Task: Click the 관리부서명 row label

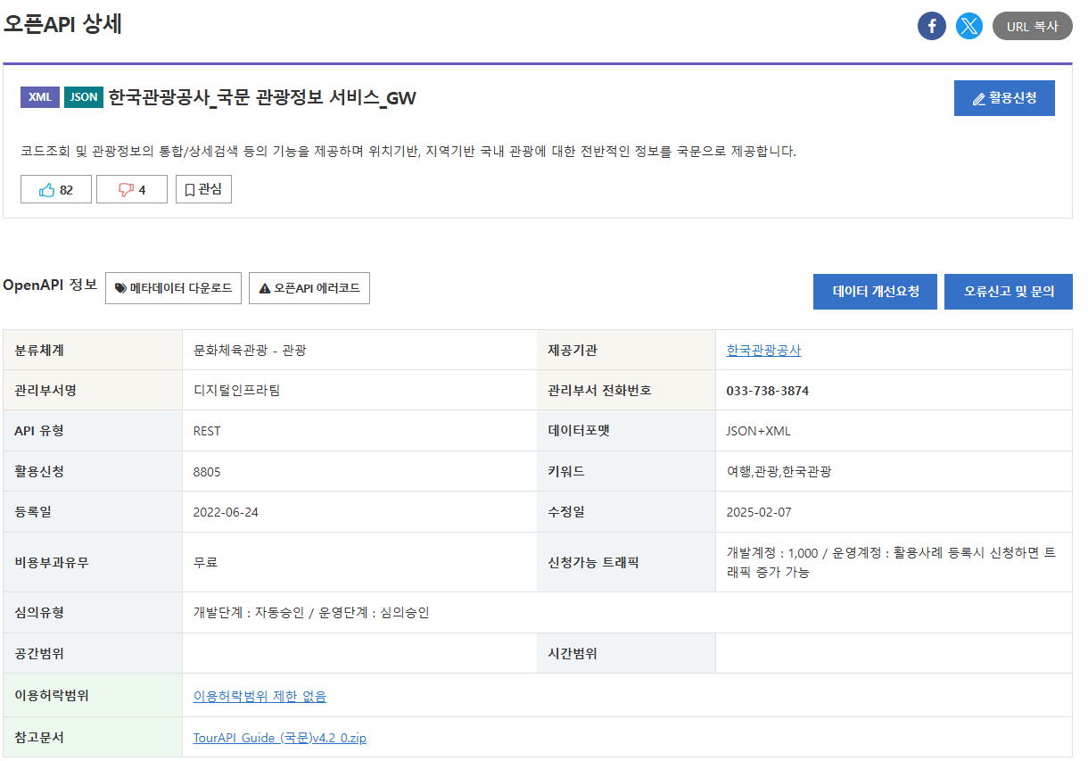Action: point(45,391)
